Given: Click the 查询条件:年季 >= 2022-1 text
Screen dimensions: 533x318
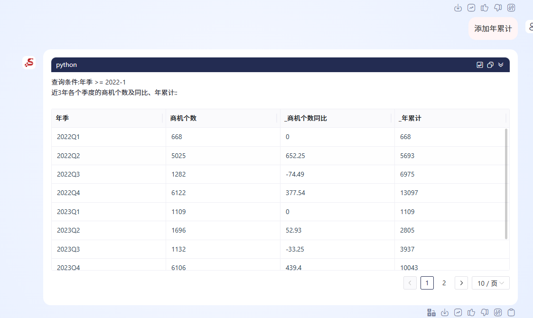Looking at the screenshot, I should point(88,82).
